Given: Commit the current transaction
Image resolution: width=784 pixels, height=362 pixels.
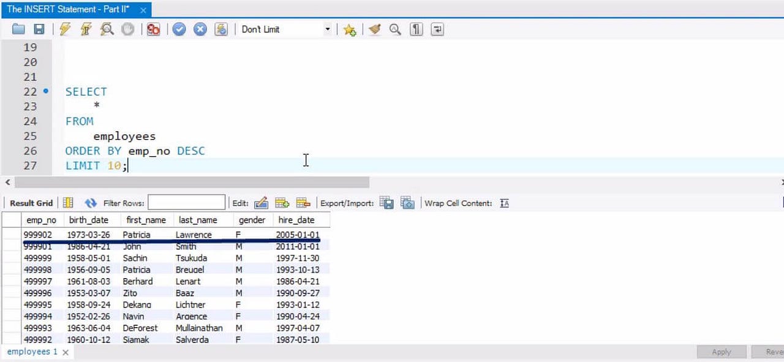Looking at the screenshot, I should [x=179, y=29].
